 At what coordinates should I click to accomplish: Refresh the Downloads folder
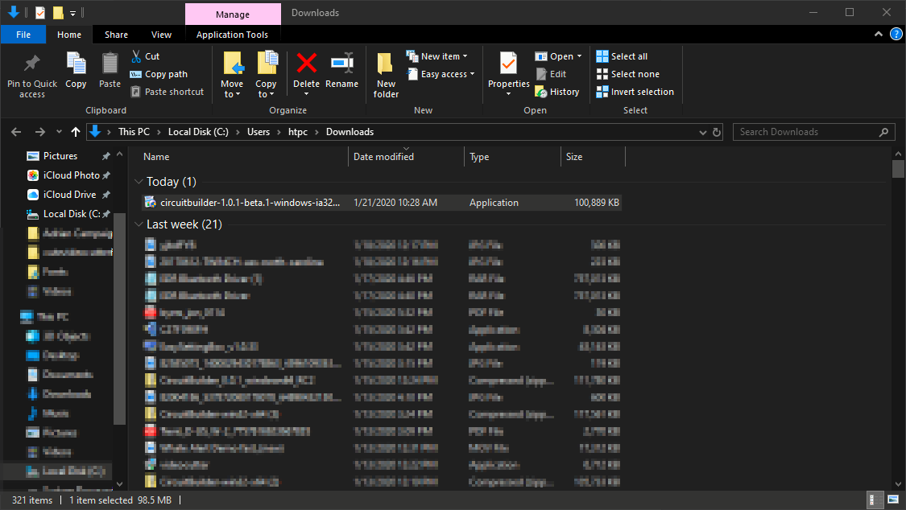coord(717,132)
